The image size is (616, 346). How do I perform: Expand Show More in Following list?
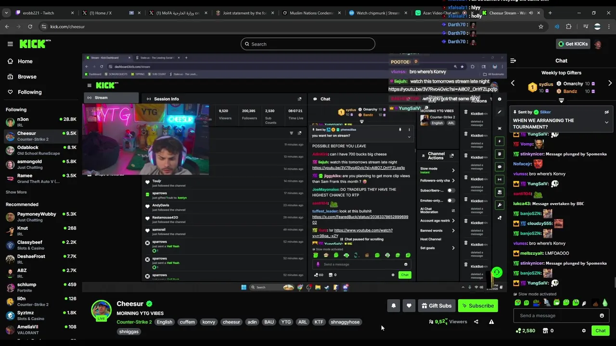[x=16, y=192]
